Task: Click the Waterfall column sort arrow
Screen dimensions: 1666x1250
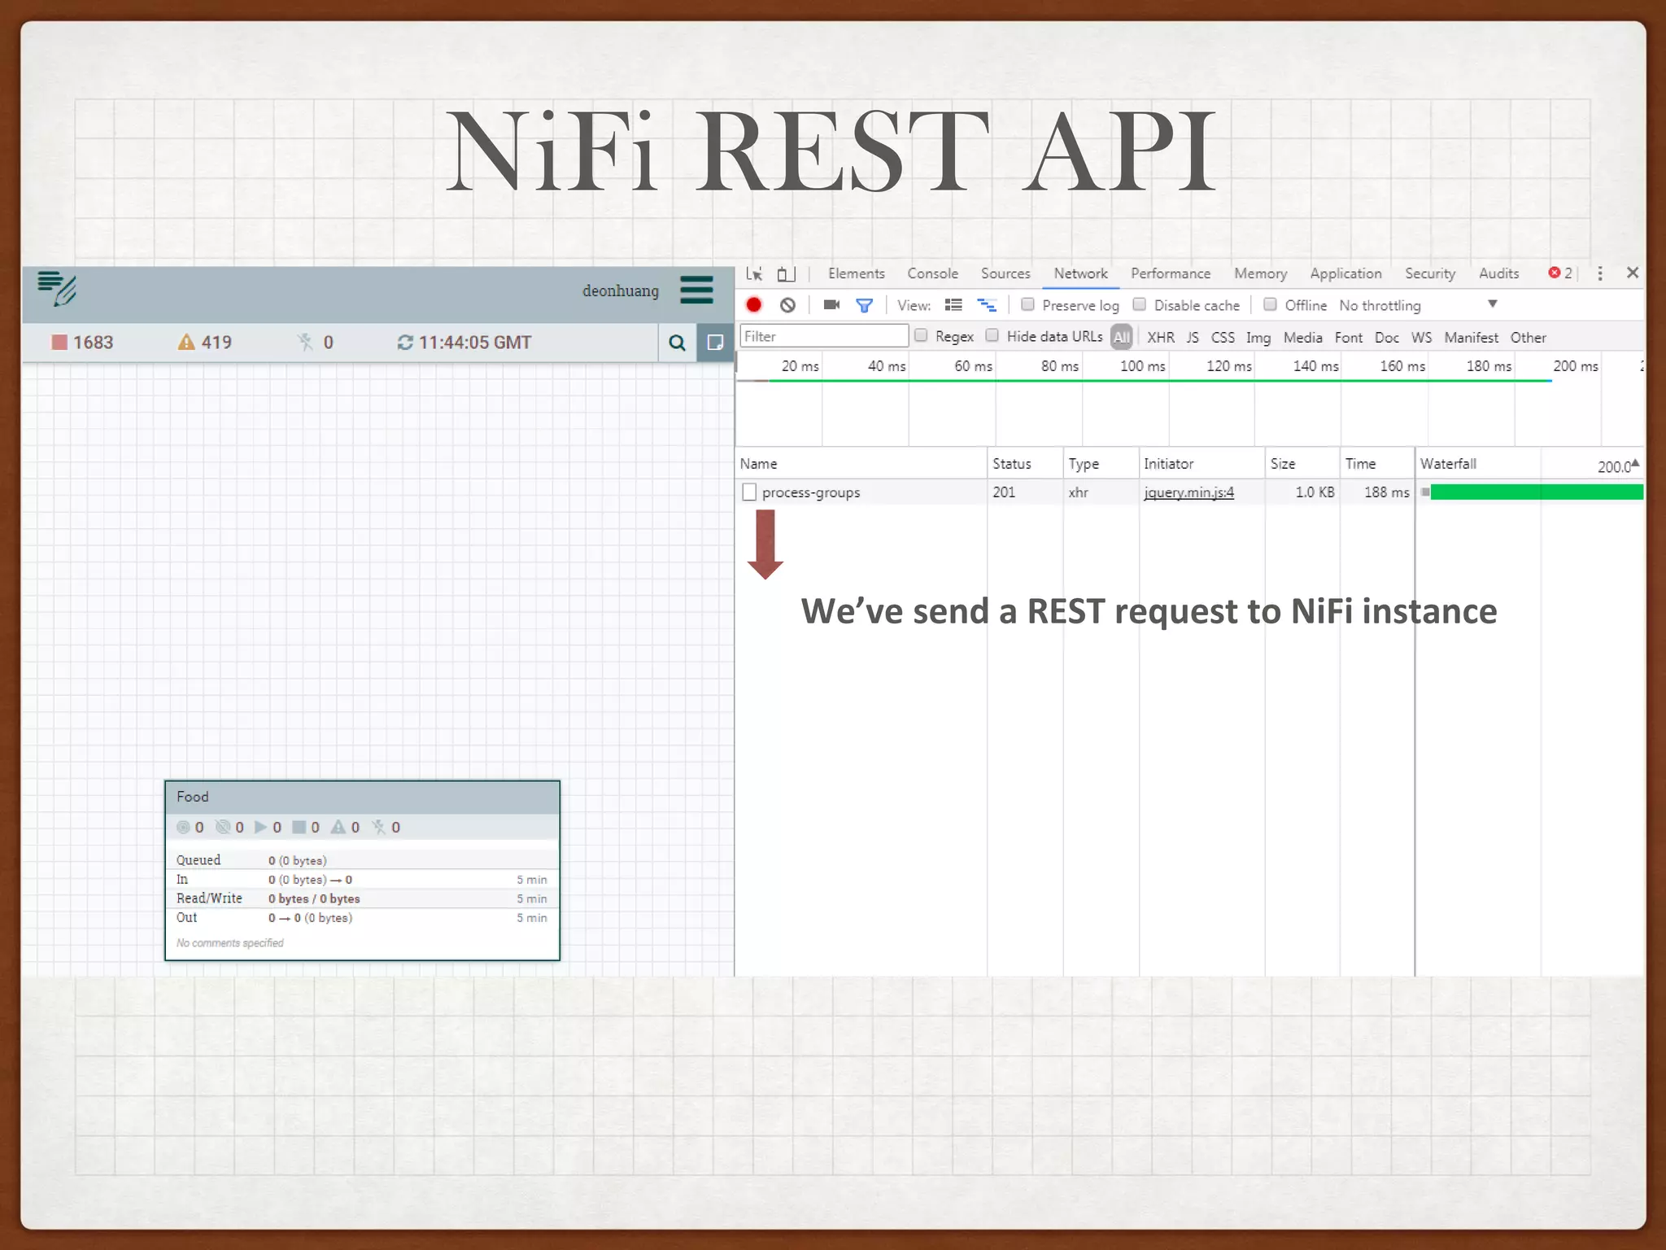Action: click(1635, 463)
